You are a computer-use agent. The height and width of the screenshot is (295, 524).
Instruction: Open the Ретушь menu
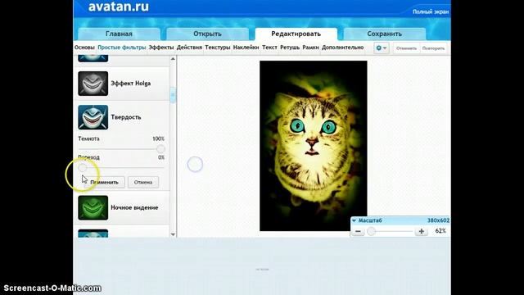(x=290, y=48)
